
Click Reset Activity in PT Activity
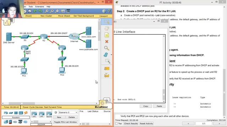click(146, 123)
